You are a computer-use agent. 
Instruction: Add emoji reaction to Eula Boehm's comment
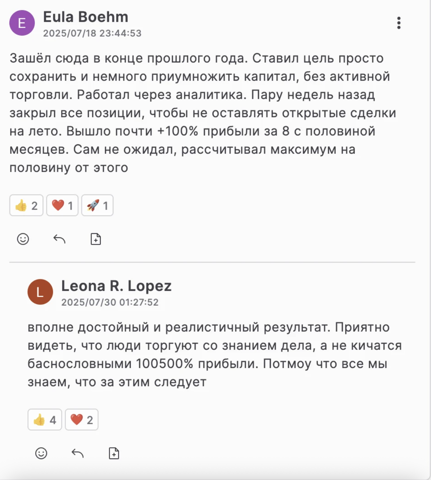point(23,239)
